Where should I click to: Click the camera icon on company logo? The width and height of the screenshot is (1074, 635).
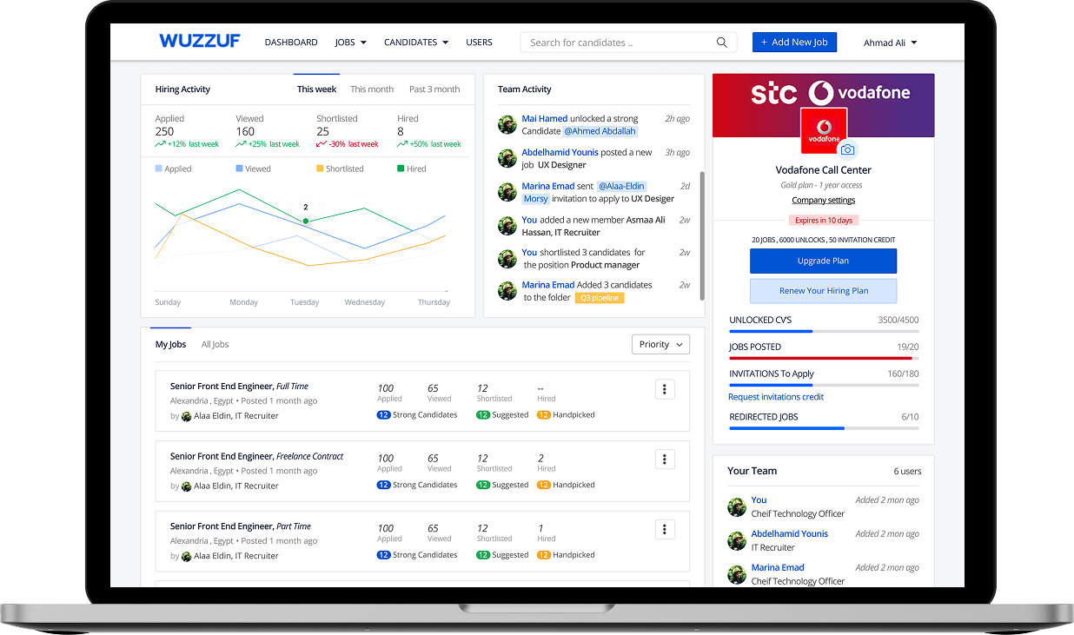[x=847, y=150]
